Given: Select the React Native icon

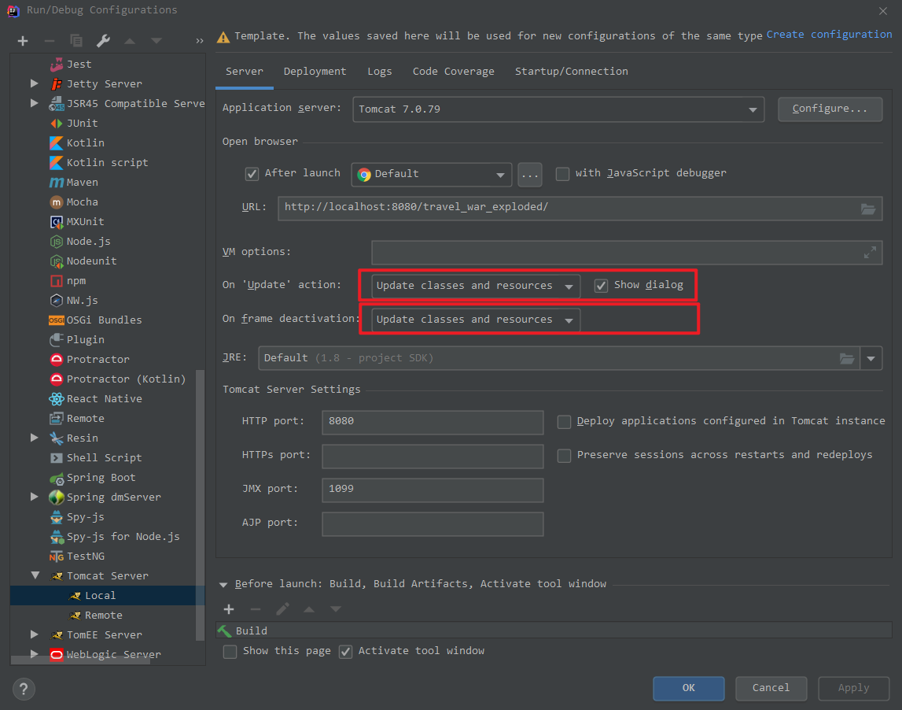Looking at the screenshot, I should [x=57, y=399].
